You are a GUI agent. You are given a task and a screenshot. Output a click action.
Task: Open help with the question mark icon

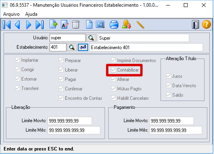point(207,24)
